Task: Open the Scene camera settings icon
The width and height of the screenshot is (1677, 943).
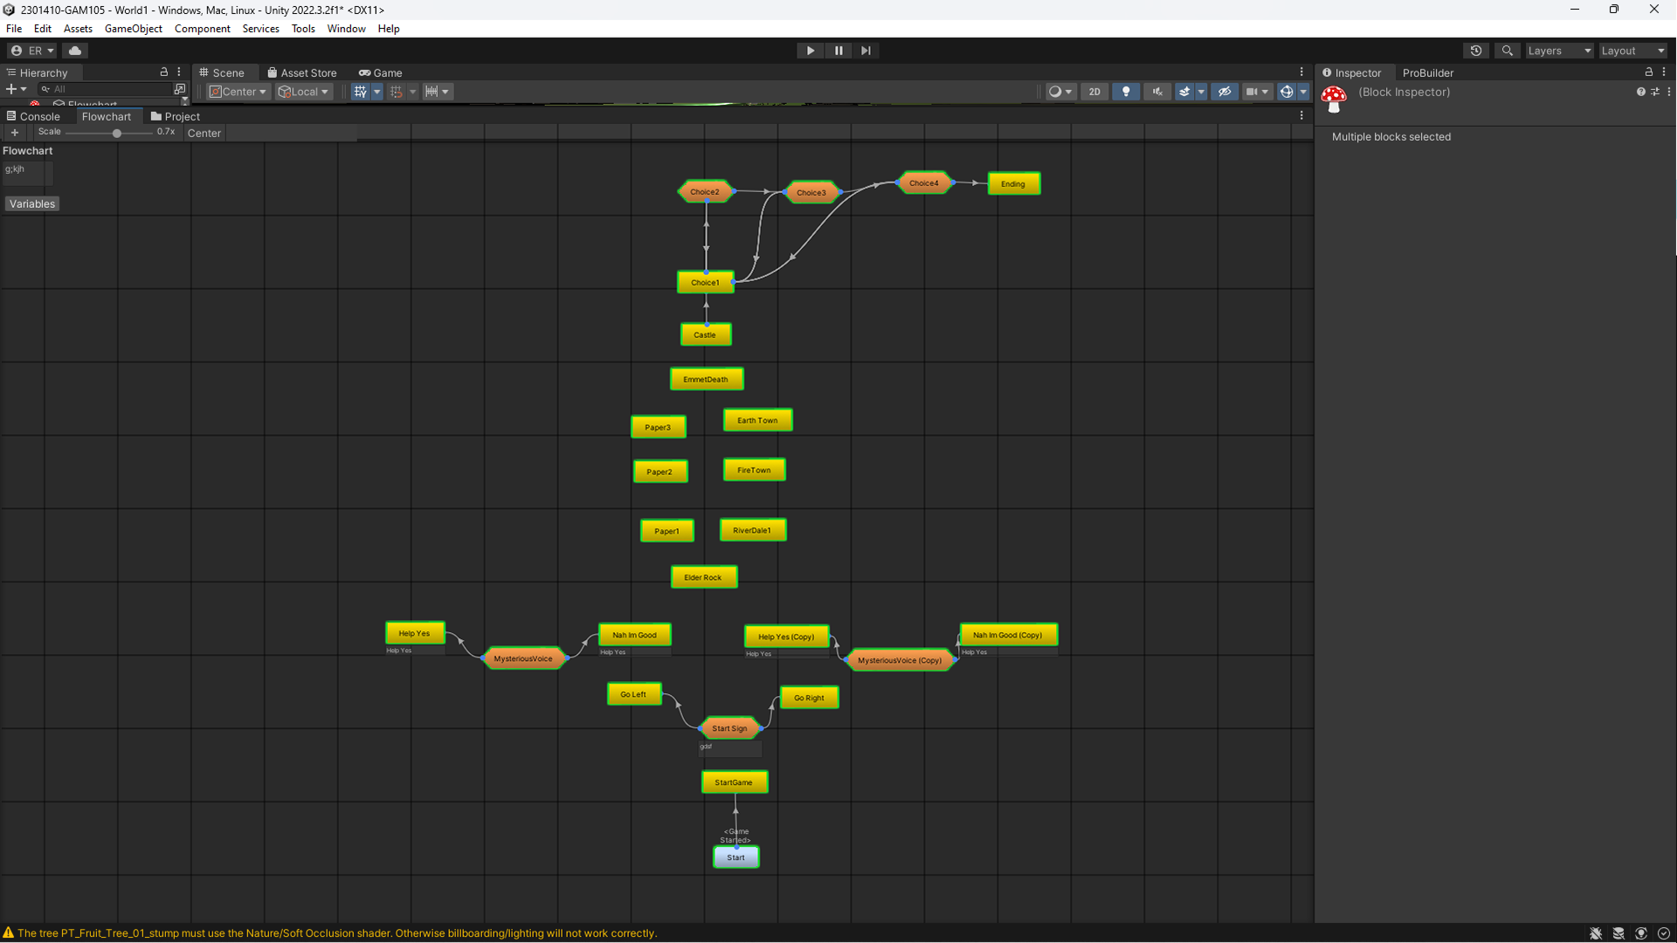Action: [x=1257, y=92]
